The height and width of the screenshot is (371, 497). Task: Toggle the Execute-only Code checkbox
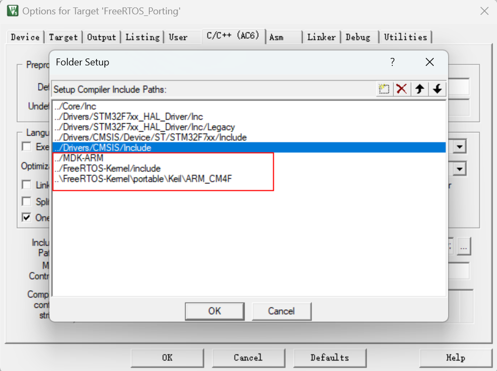[x=26, y=147]
